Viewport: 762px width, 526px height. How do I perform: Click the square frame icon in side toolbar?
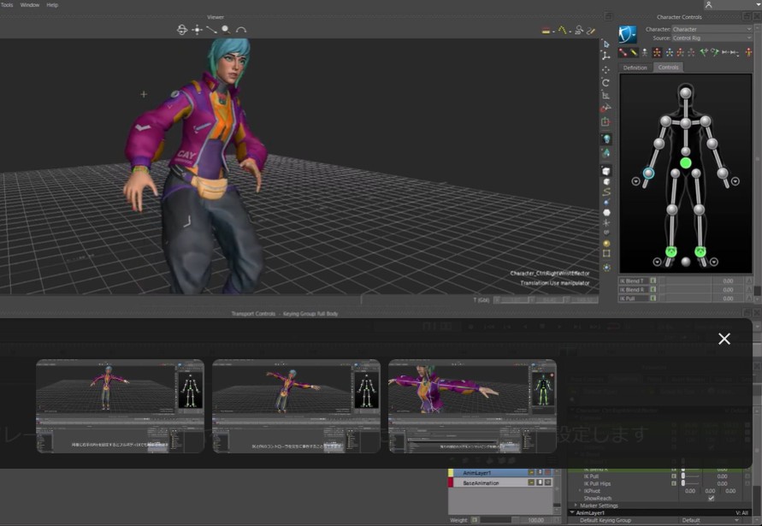coord(606,254)
